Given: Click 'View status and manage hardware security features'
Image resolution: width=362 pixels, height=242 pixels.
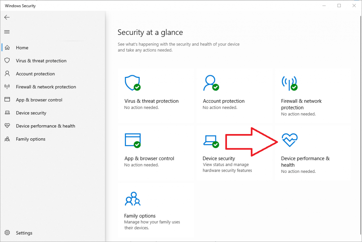Looking at the screenshot, I should point(227,168).
